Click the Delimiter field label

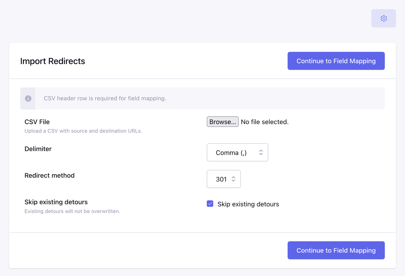click(x=38, y=149)
